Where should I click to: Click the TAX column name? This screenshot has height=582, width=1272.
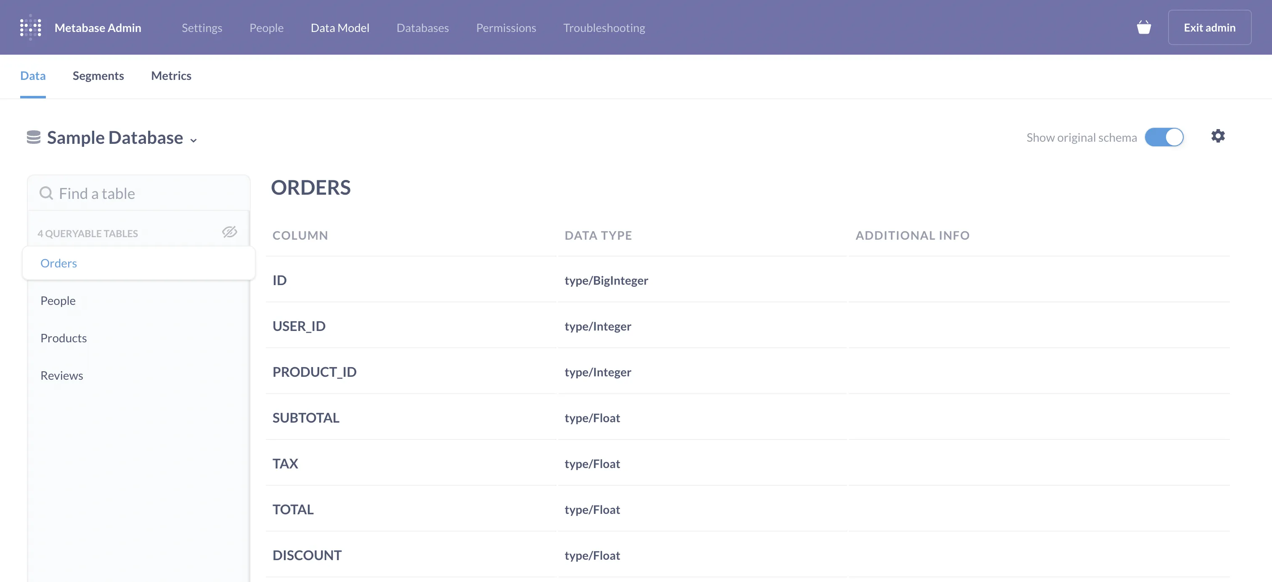[285, 464]
